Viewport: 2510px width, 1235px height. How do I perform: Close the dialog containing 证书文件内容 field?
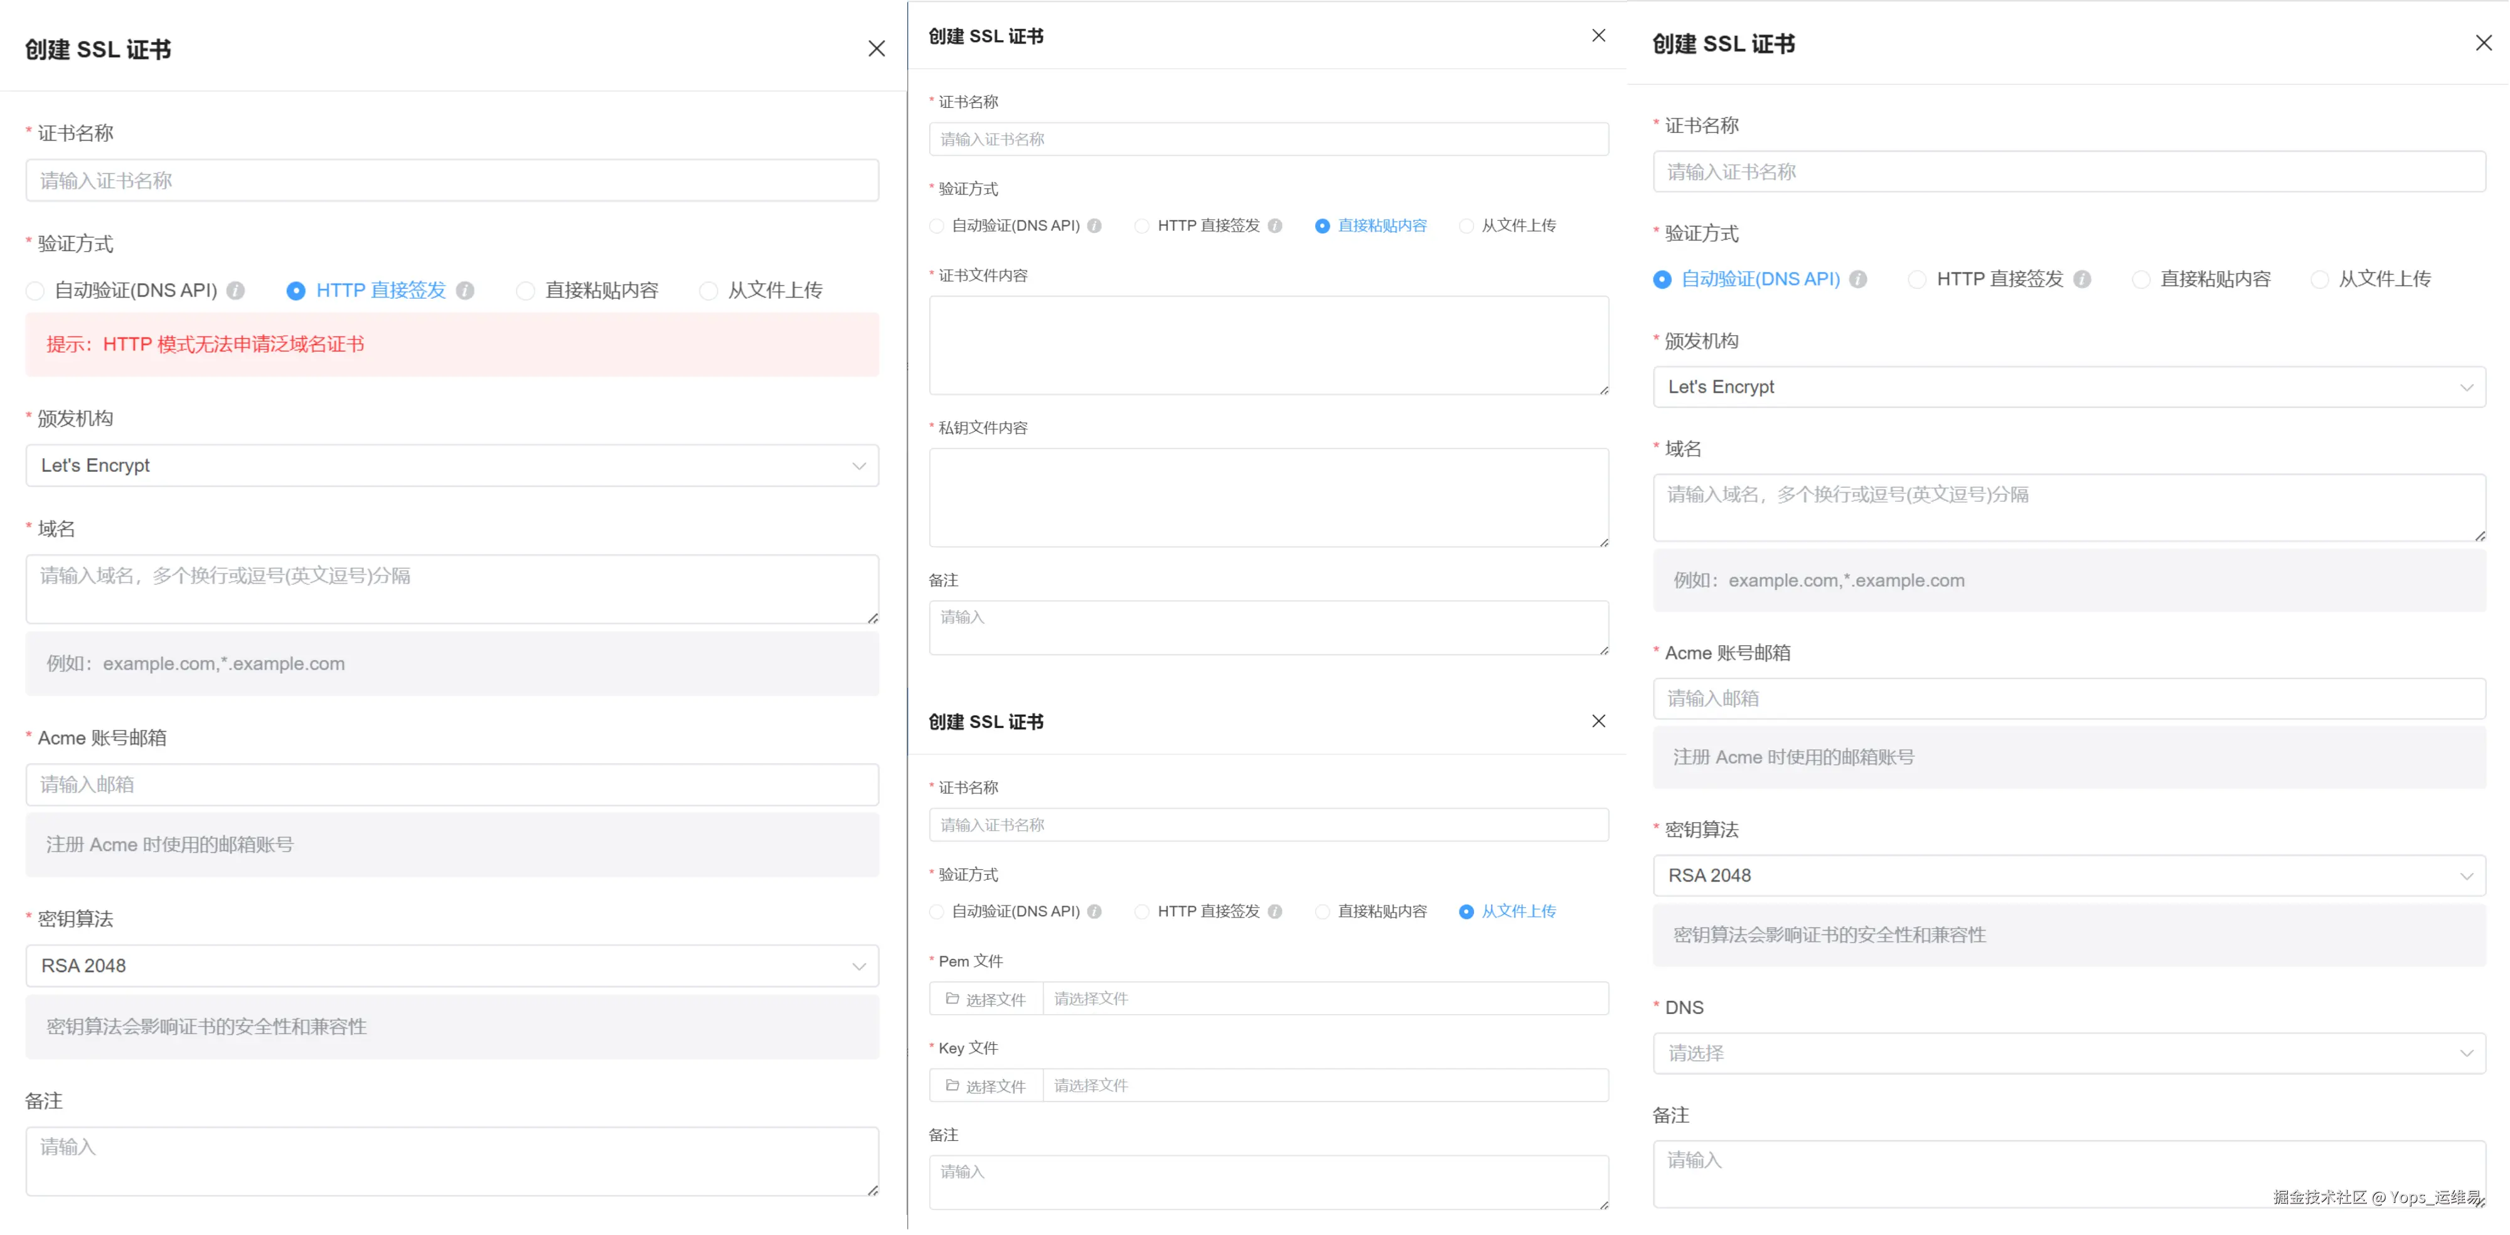pyautogui.click(x=1598, y=36)
